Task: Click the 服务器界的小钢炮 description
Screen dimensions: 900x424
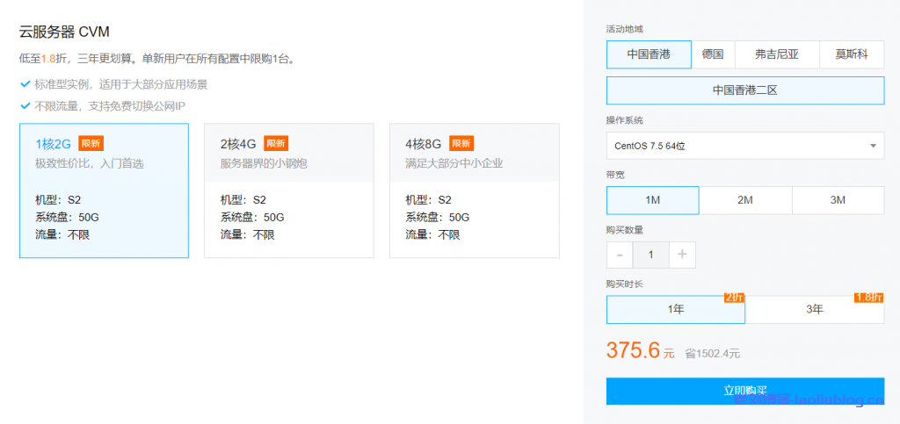Action: point(264,164)
